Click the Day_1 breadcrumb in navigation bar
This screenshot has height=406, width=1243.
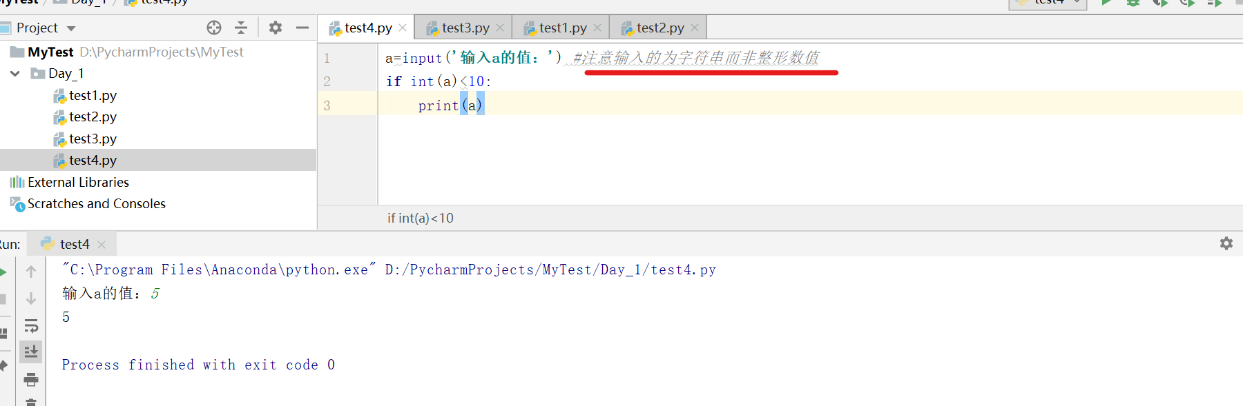81,2
